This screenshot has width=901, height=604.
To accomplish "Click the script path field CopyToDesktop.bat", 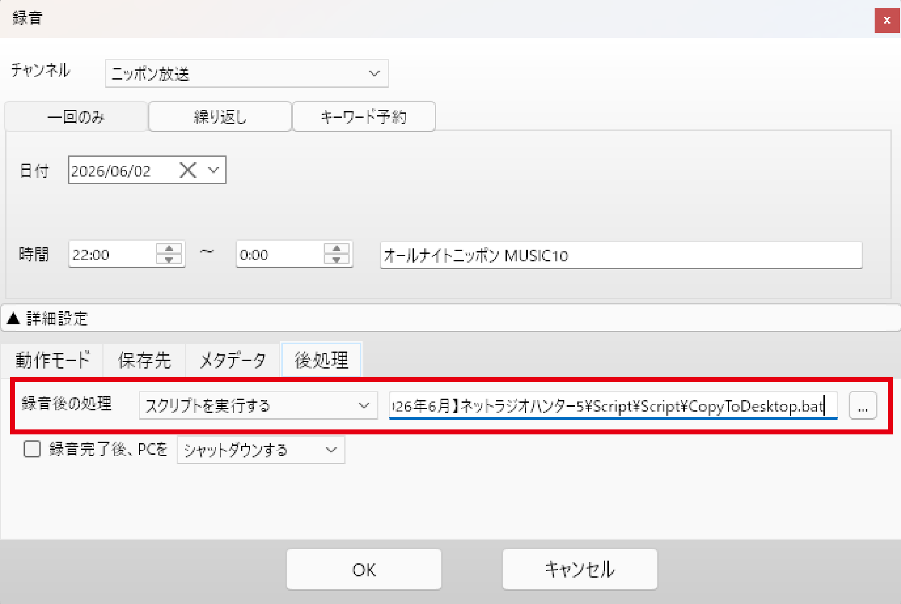I will [613, 406].
